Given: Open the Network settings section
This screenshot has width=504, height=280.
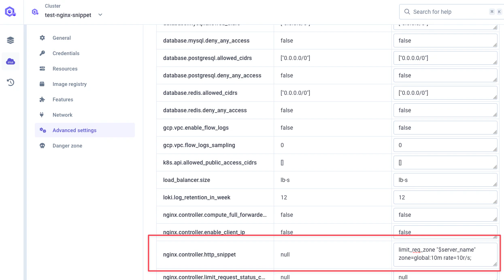Looking at the screenshot, I should point(62,115).
